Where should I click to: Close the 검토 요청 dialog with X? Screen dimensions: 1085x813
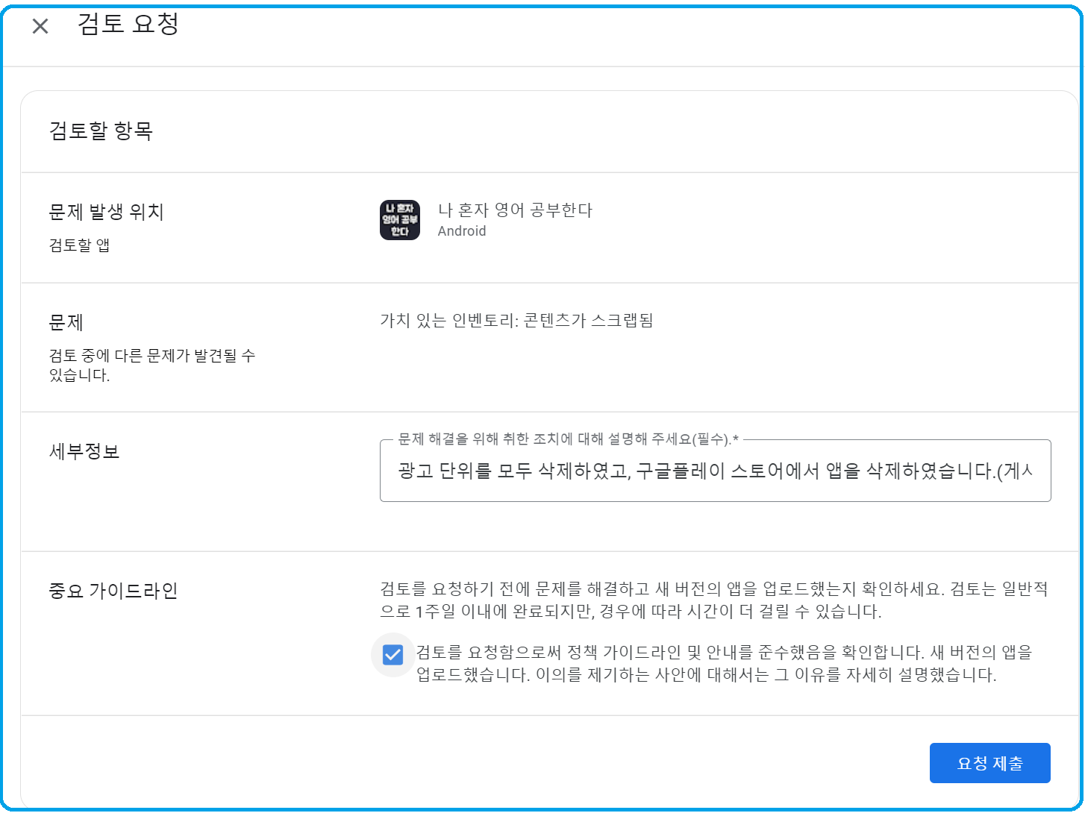coord(40,27)
